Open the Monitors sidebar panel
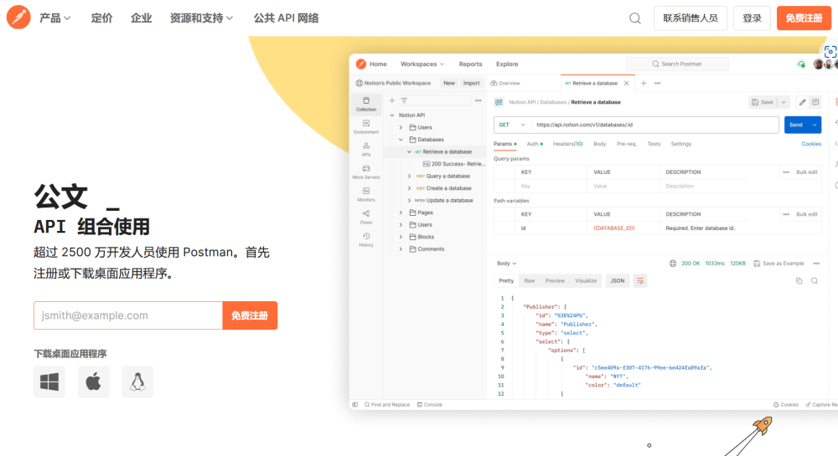This screenshot has width=838, height=456. pyautogui.click(x=366, y=195)
